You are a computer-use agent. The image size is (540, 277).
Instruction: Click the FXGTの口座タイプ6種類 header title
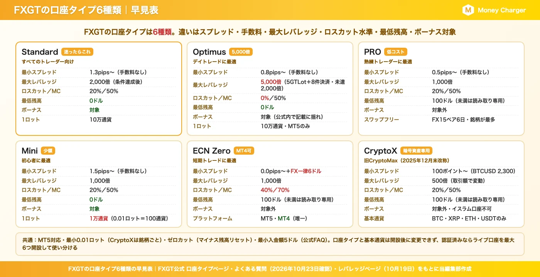coord(67,10)
